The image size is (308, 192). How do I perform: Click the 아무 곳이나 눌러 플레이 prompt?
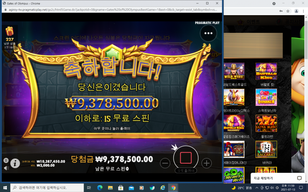(112, 128)
